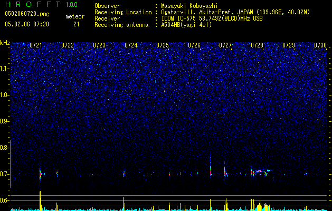Viewport: 332px width, 211px height.
Task: Click the 0725 time marker
Action: pos(163,45)
